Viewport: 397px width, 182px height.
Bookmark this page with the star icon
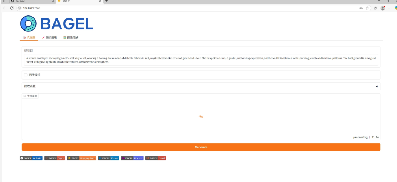(367, 8)
